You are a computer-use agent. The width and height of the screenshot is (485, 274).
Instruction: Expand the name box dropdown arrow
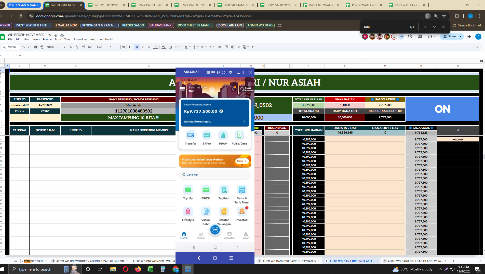click(x=13, y=55)
